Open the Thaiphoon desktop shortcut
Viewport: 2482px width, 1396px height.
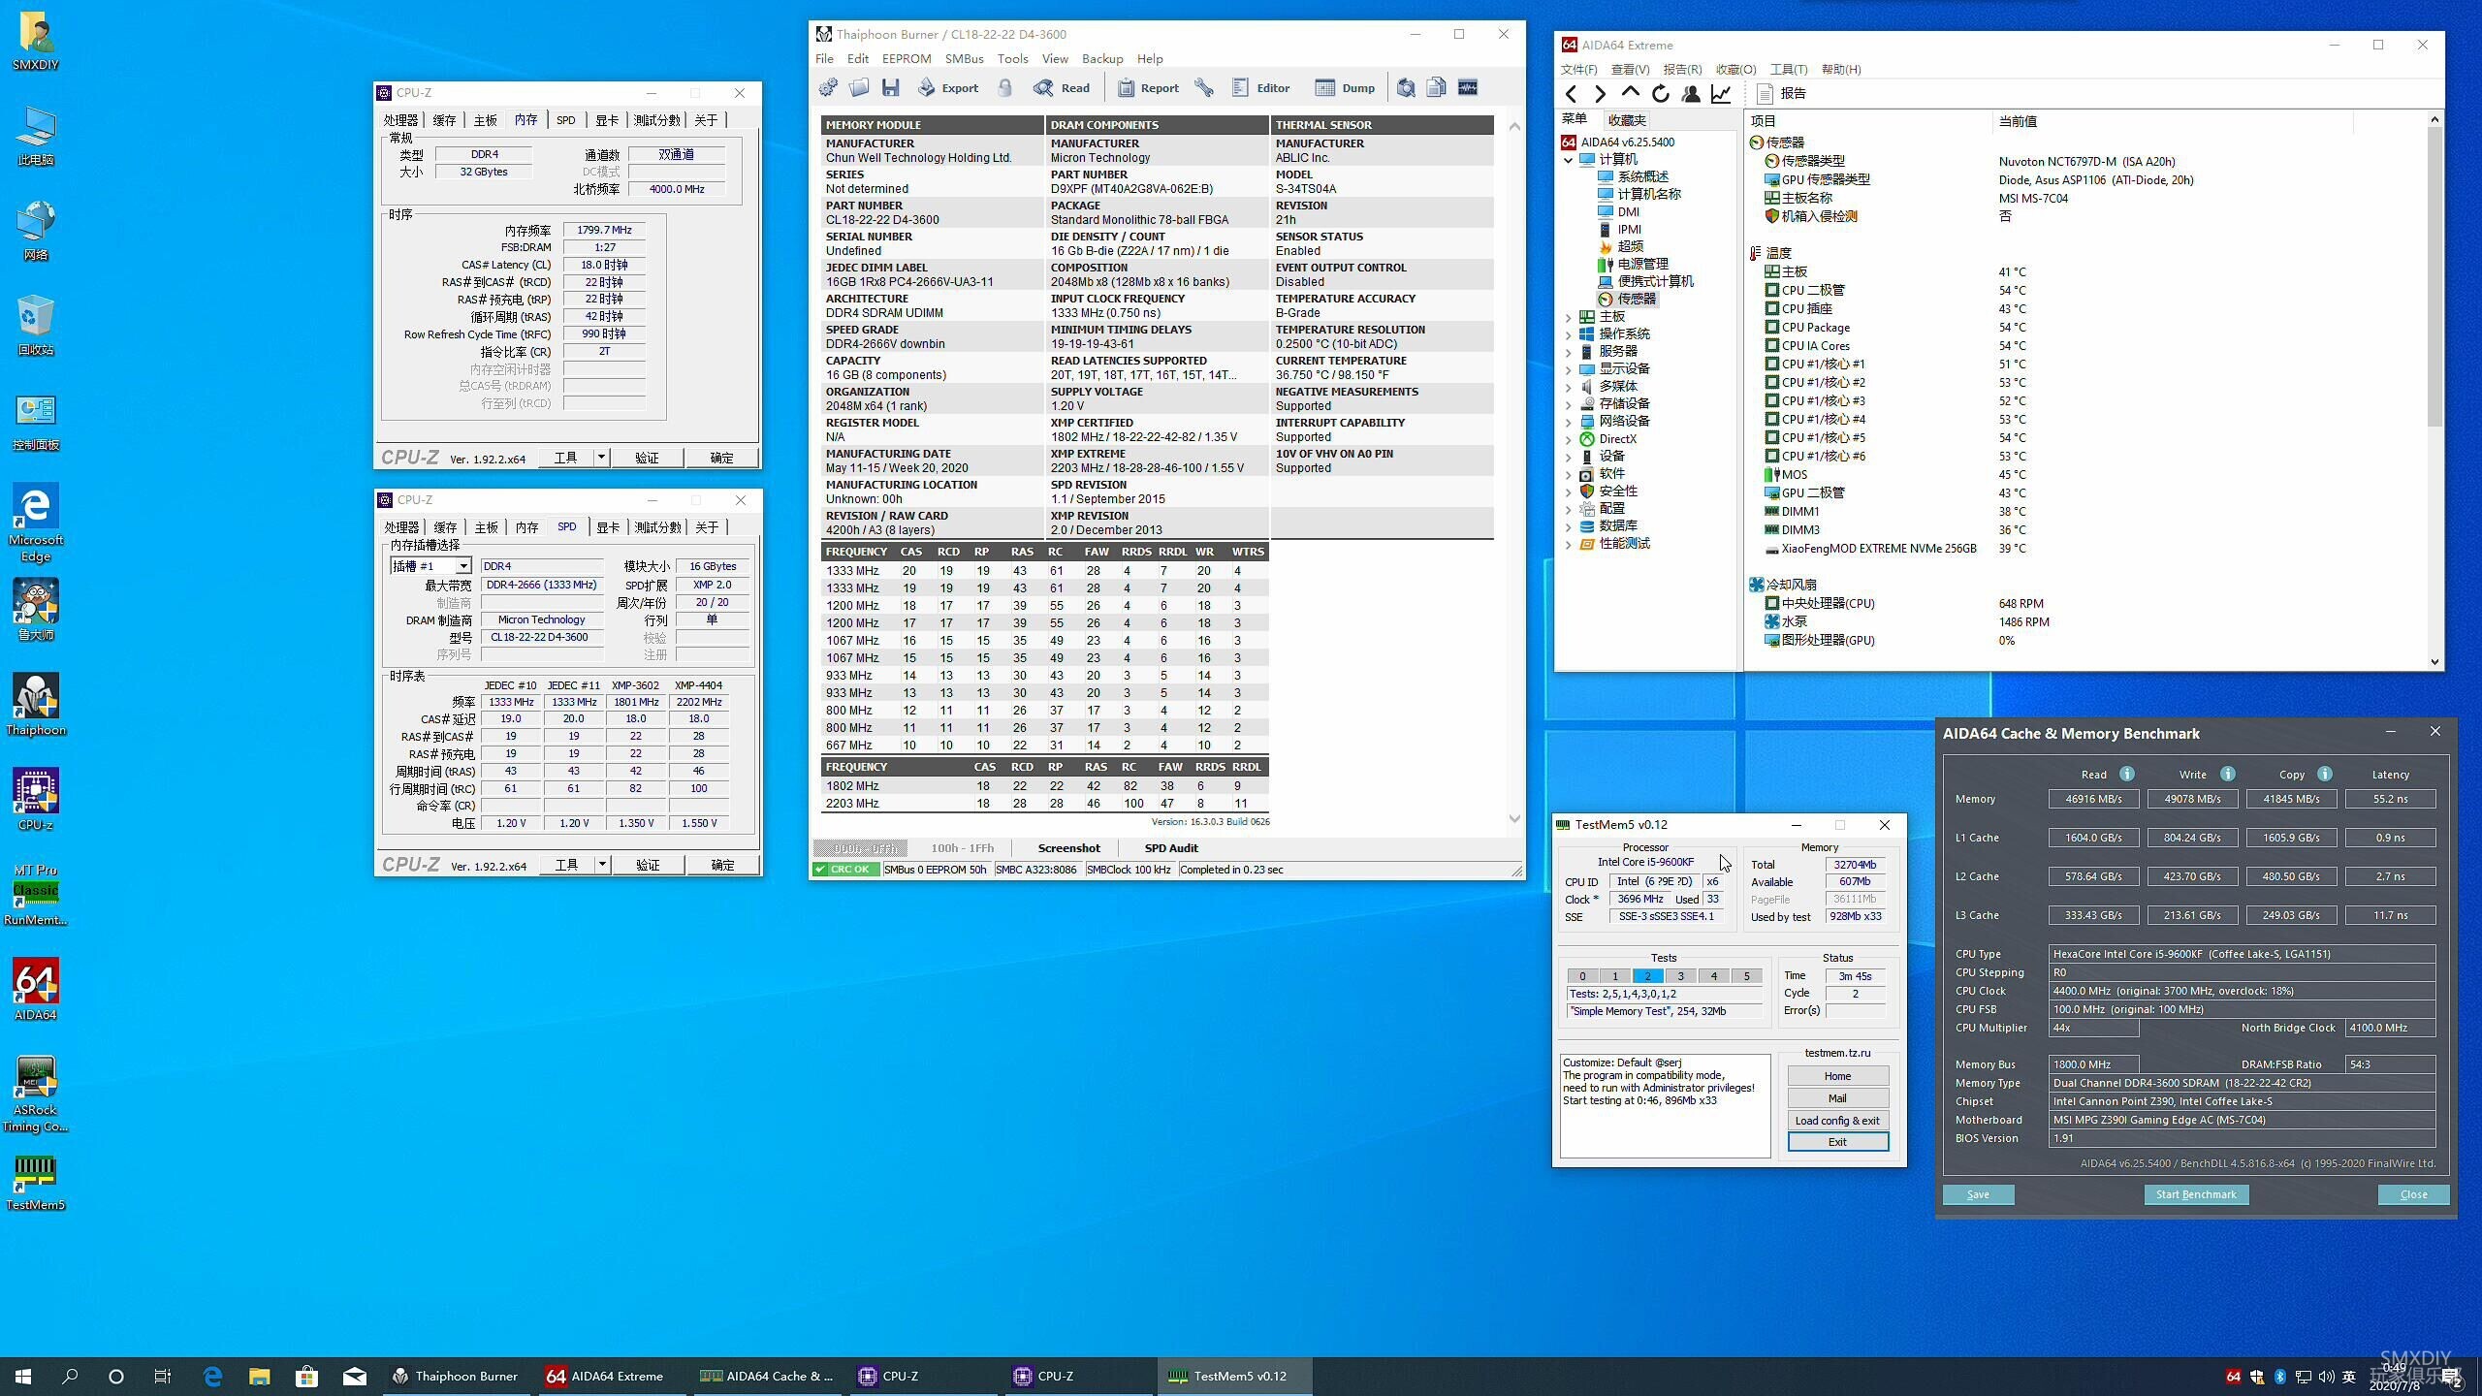tap(36, 706)
